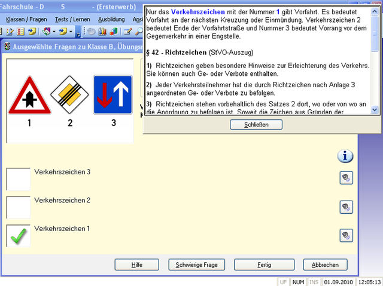Click the gray pie chart toolbar icon
The image size is (383, 286).
pyautogui.click(x=91, y=32)
